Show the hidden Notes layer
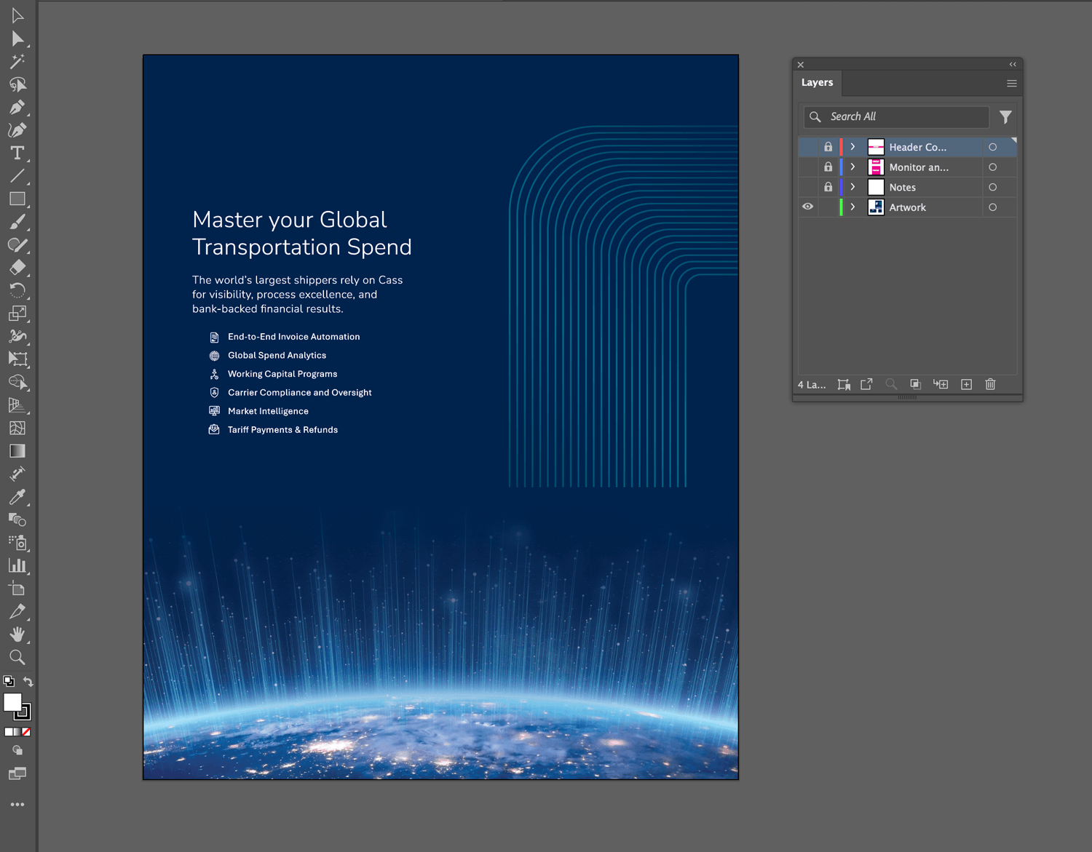The height and width of the screenshot is (852, 1092). point(808,187)
